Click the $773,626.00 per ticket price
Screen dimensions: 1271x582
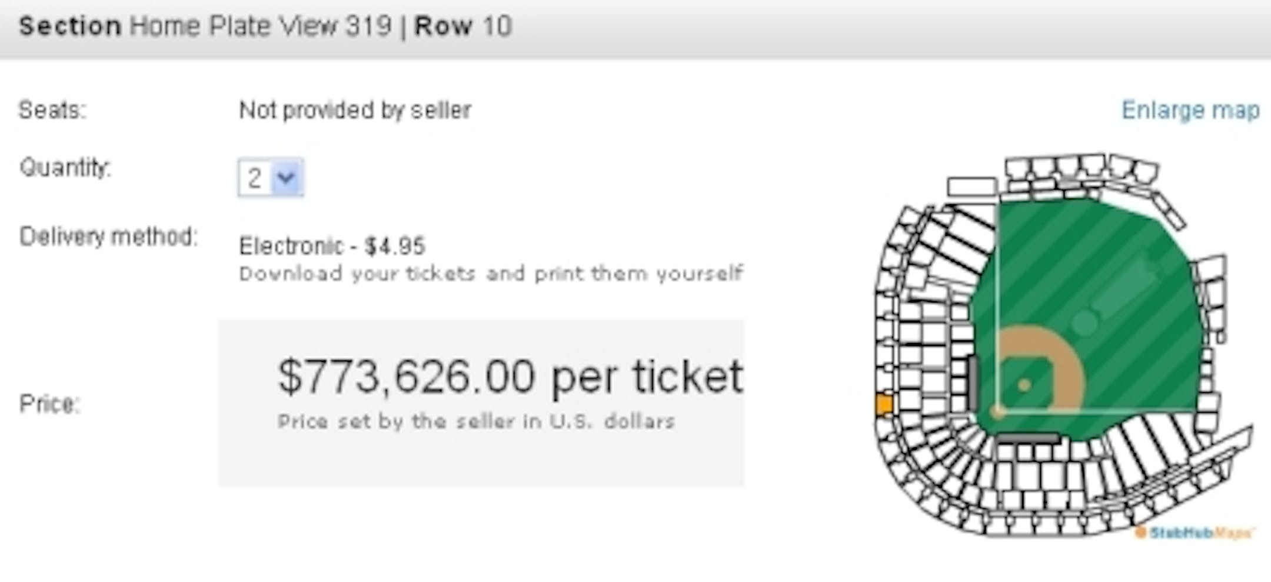(510, 377)
